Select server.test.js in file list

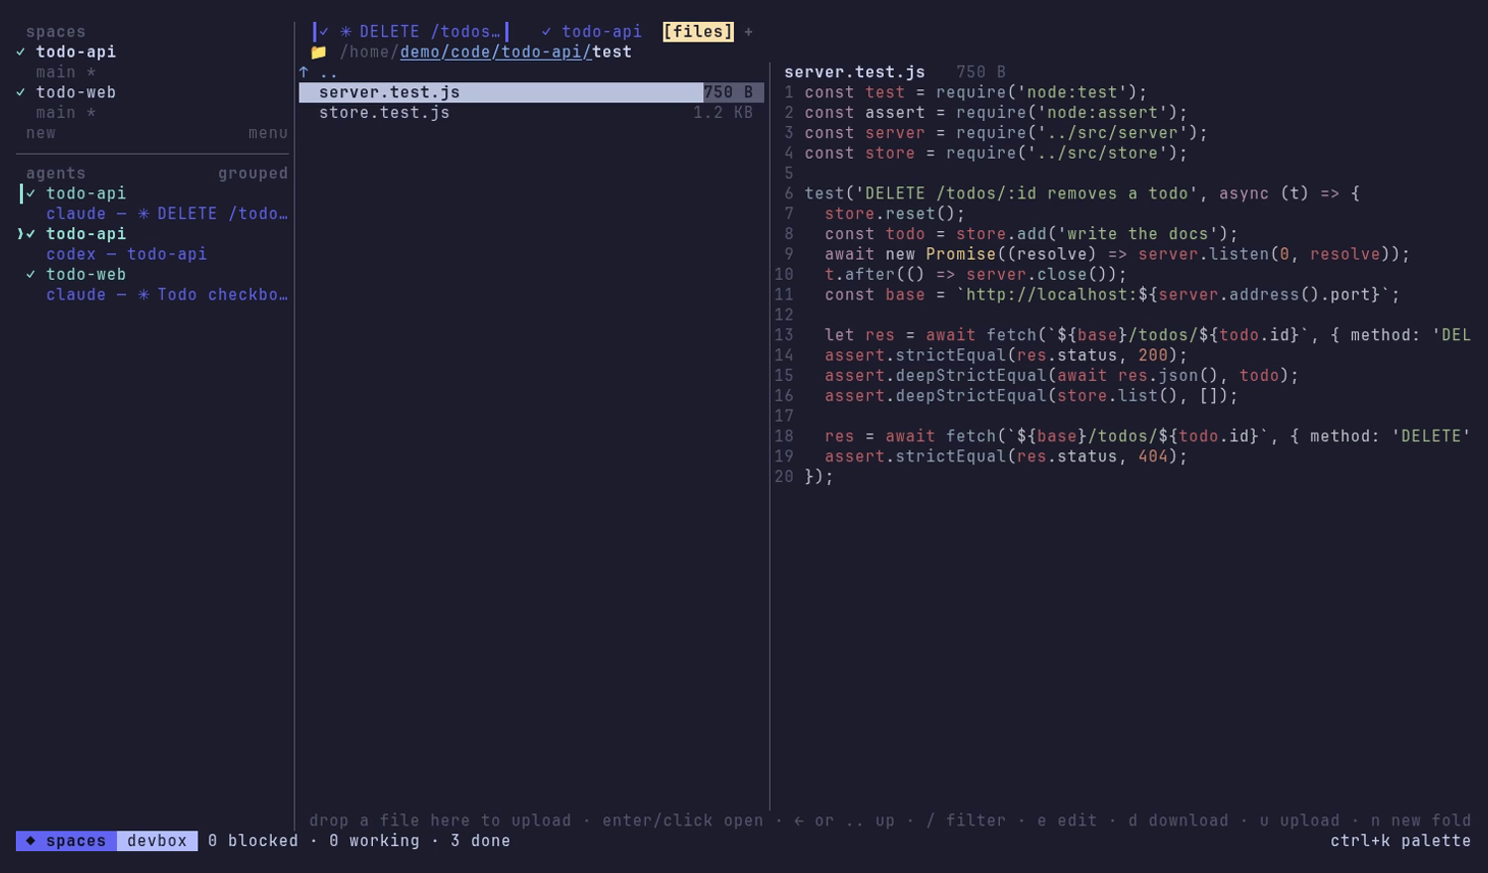(532, 92)
